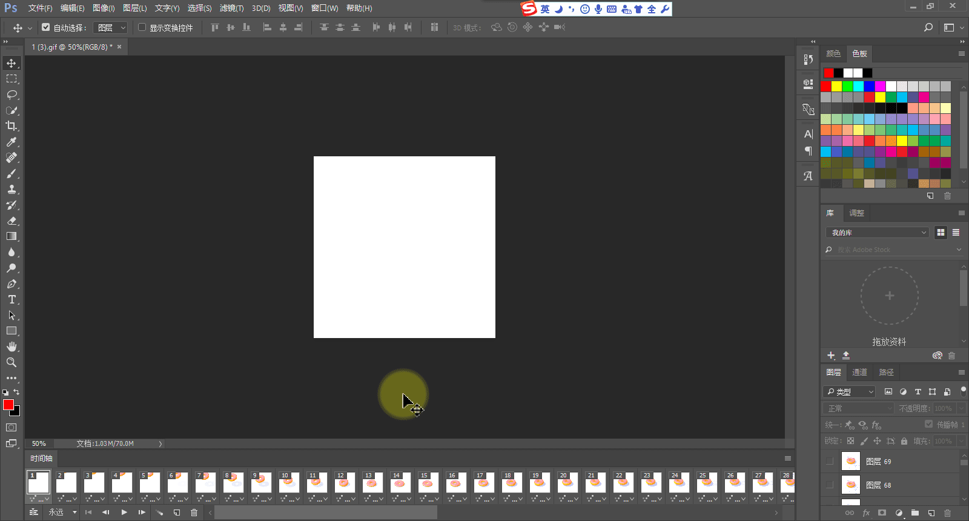This screenshot has width=969, height=521.
Task: Click the red foreground color swatch
Action: [8, 405]
